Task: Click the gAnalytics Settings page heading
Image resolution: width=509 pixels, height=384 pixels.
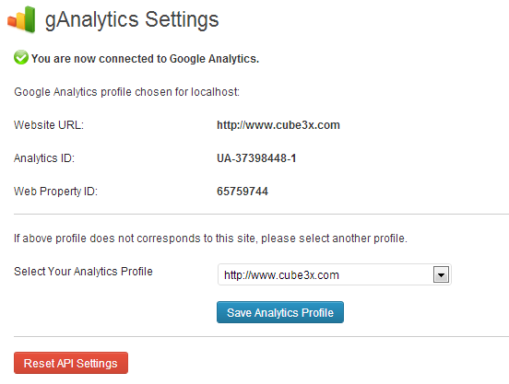Action: [132, 20]
